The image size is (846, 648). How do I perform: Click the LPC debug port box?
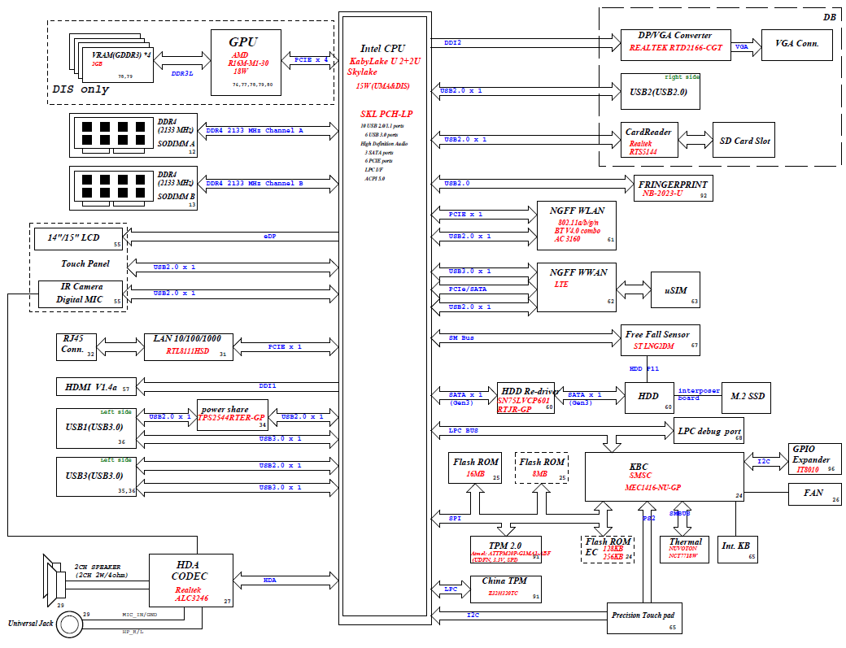point(709,431)
